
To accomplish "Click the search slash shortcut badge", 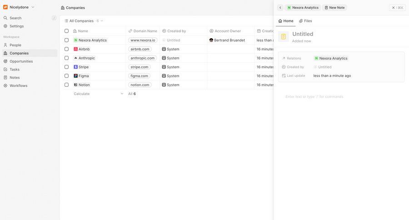I will tap(54, 18).
